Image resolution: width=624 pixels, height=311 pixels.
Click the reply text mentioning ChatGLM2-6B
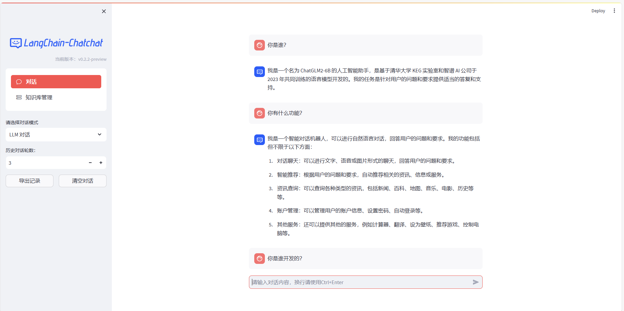pyautogui.click(x=374, y=79)
